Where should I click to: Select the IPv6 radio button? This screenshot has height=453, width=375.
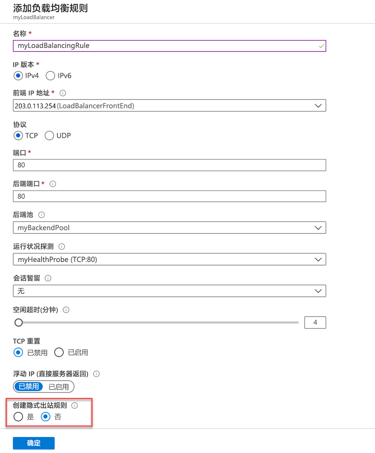(50, 75)
